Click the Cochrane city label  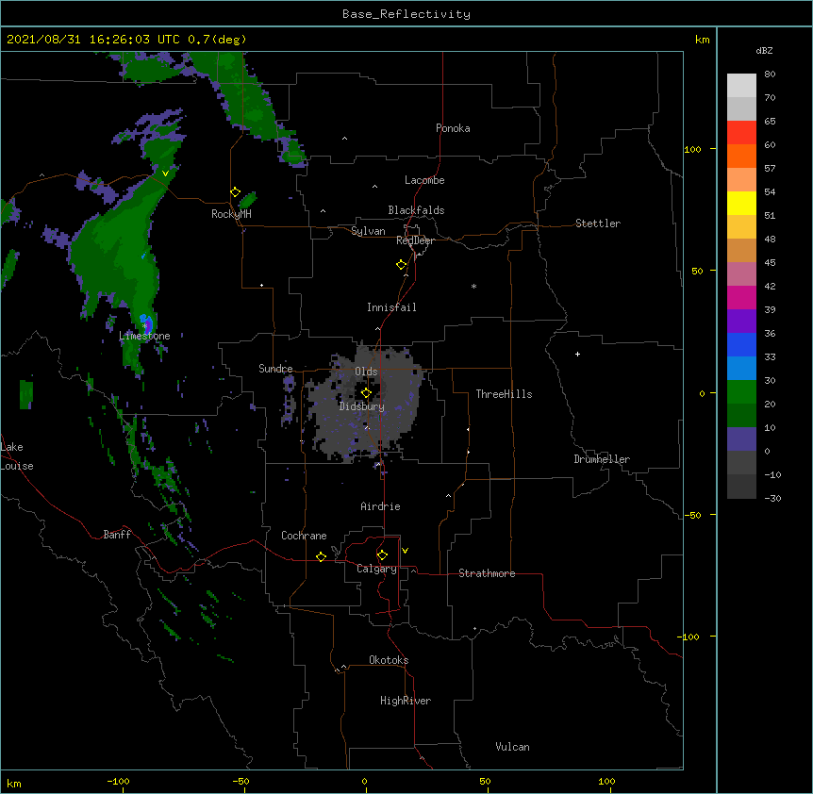click(x=304, y=536)
